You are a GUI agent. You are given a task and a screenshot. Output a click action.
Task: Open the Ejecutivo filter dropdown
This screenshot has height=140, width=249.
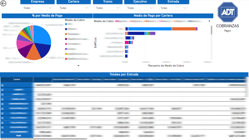(x=140, y=8)
